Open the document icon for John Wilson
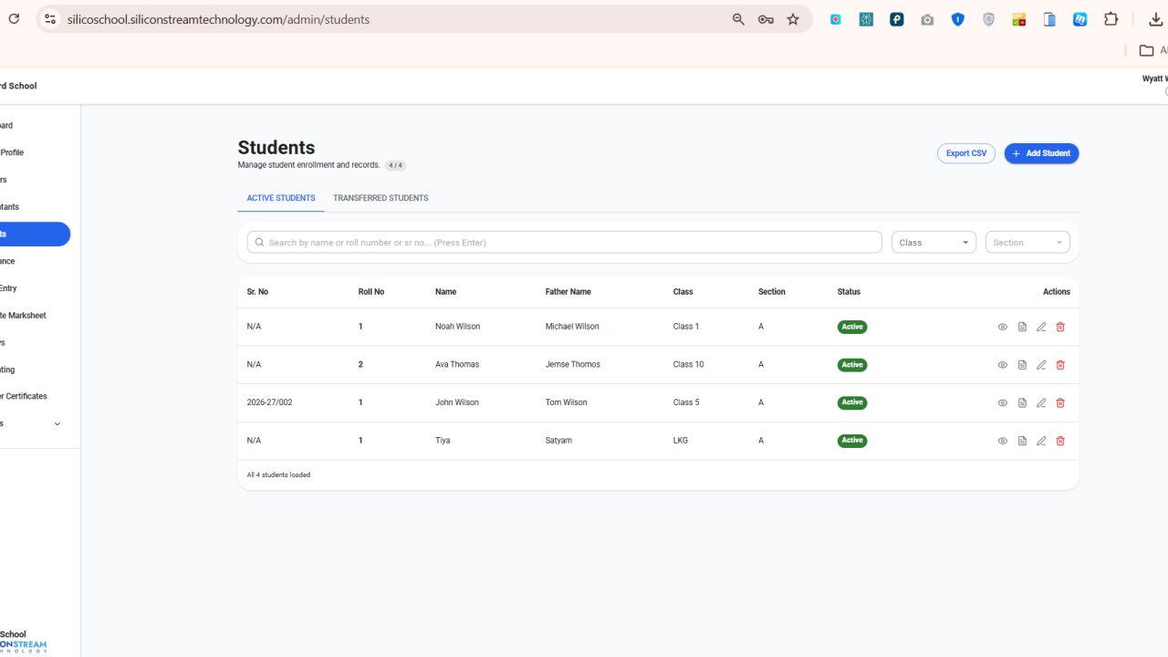Screen dimensions: 1168x657 (x=1022, y=402)
